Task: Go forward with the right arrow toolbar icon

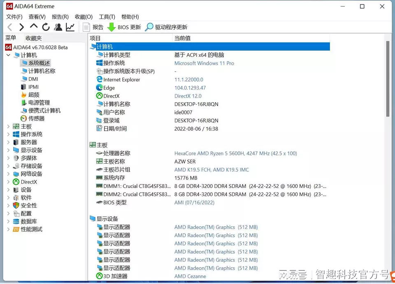Action: tap(22, 27)
